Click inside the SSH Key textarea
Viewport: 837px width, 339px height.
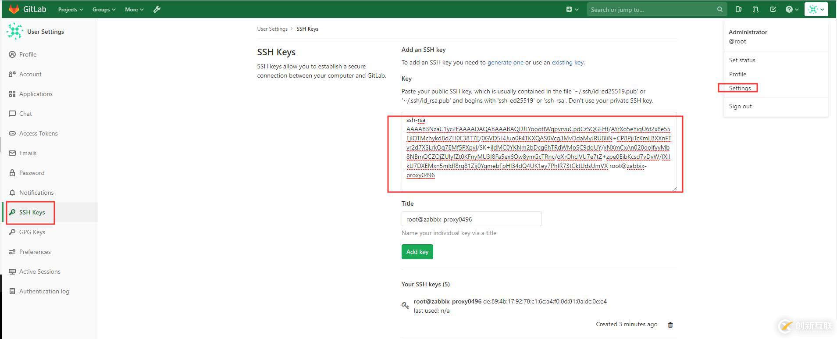(x=539, y=152)
